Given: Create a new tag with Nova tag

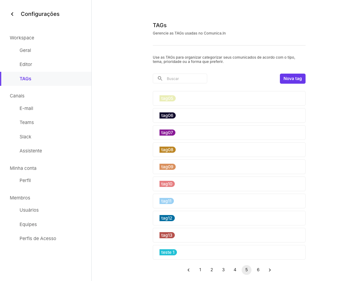Looking at the screenshot, I should [x=292, y=78].
